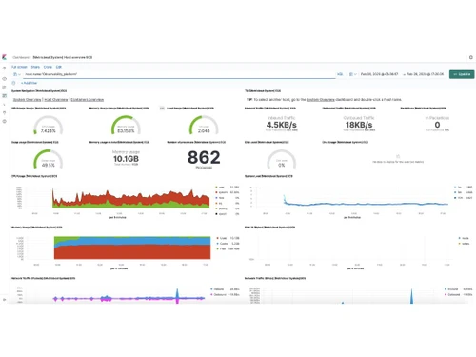Screen dimensions: 476x357
Task: Toggle nice series in CPU legend
Action: 222,198
